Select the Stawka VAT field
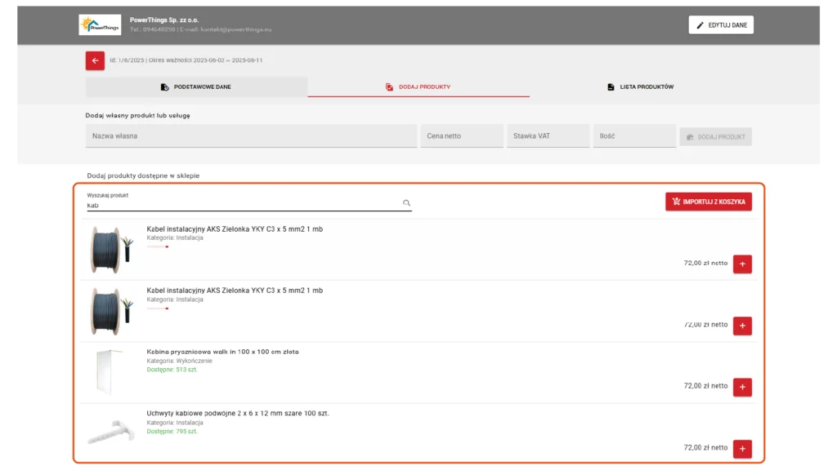Image resolution: width=837 pixels, height=470 pixels. click(548, 136)
